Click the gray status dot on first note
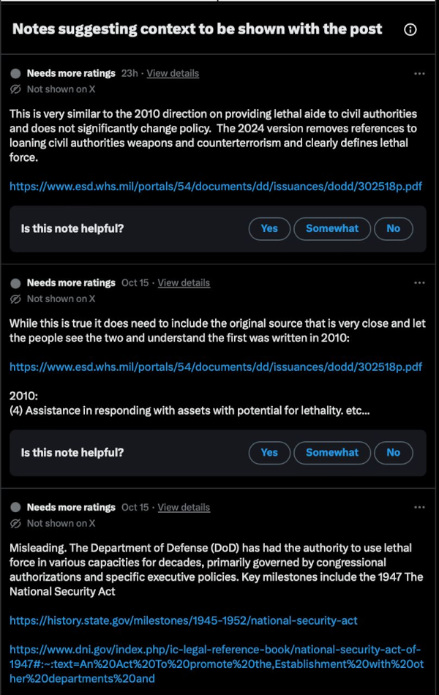The height and width of the screenshot is (695, 439). [x=15, y=74]
